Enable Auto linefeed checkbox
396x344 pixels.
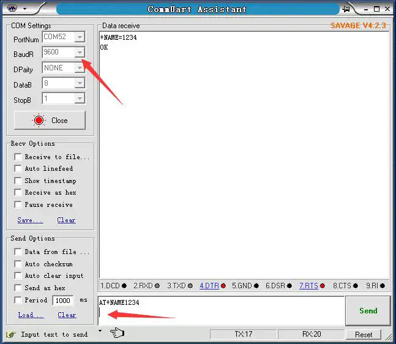pos(18,168)
